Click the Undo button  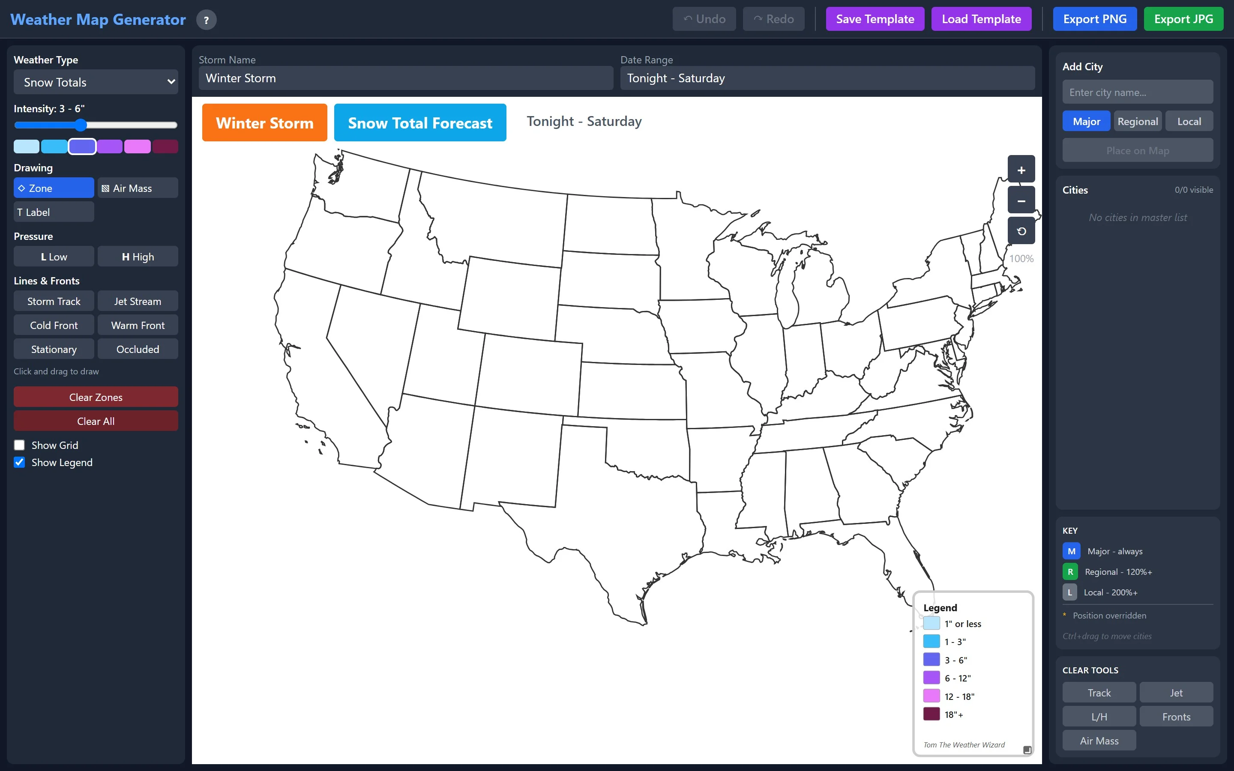click(704, 19)
